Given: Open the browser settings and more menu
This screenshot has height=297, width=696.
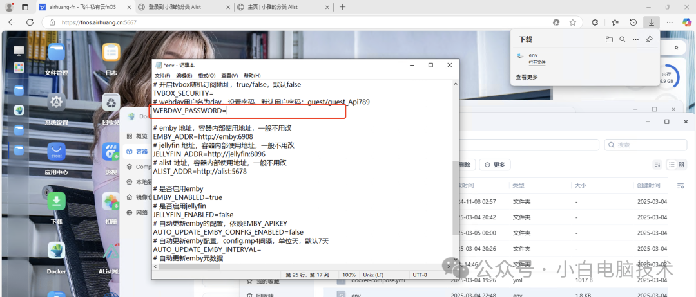Looking at the screenshot, I should pyautogui.click(x=670, y=22).
